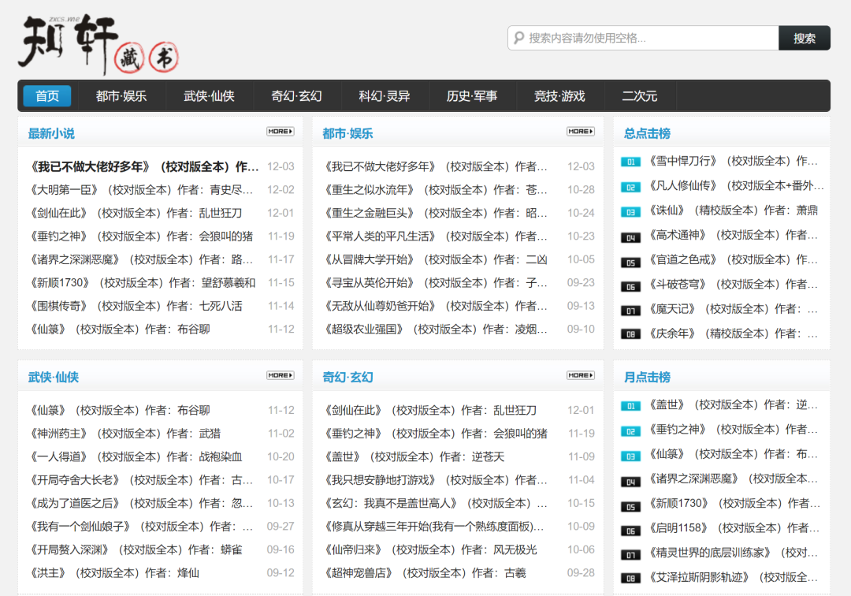Open 《我有一个剑仙娘子》 novel link

click(x=141, y=527)
